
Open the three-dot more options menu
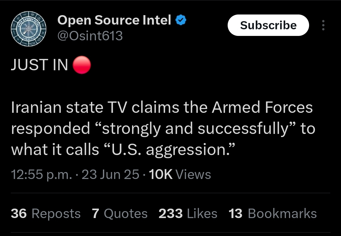point(323,25)
